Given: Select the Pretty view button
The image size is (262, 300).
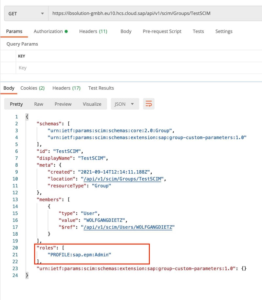Looking at the screenshot, I should pyautogui.click(x=16, y=104).
